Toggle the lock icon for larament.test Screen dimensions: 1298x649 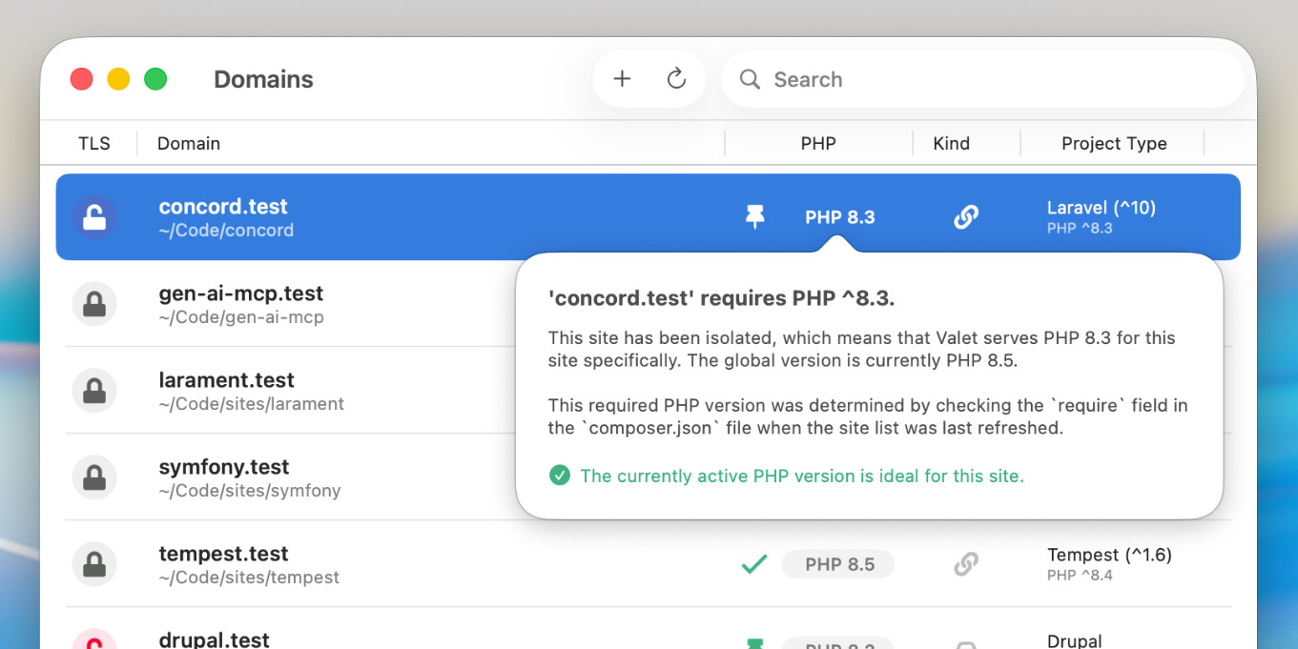point(94,391)
